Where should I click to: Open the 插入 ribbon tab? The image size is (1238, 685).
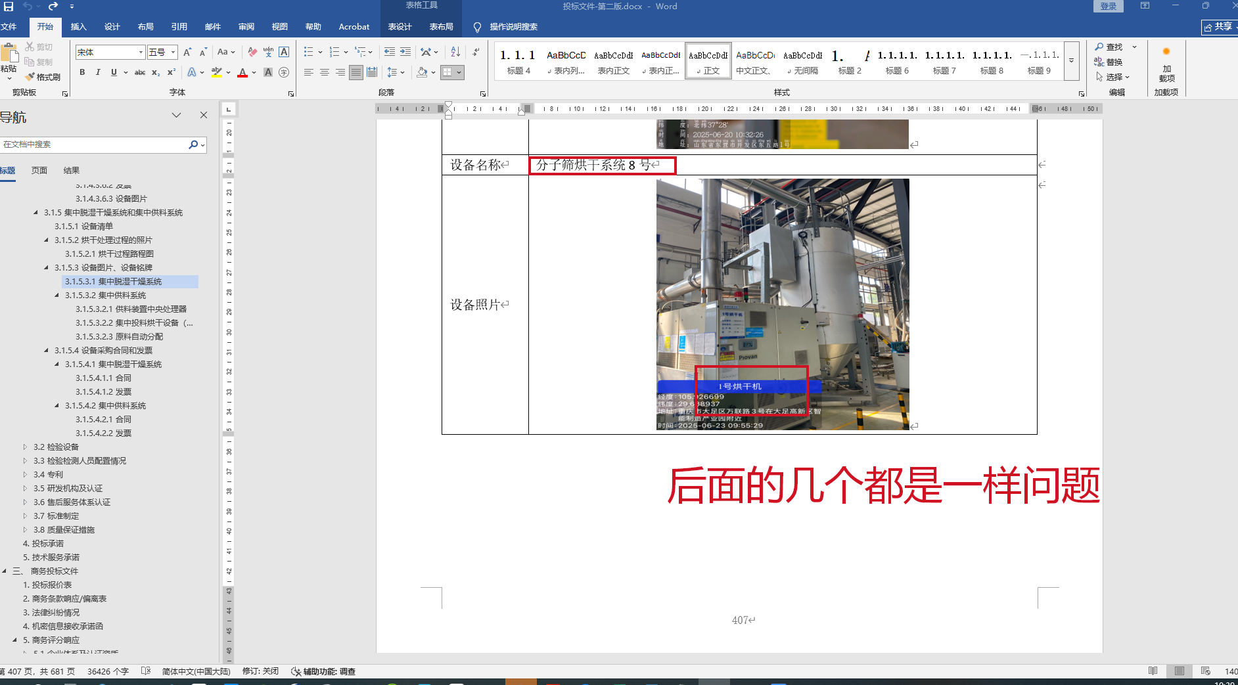tap(78, 27)
